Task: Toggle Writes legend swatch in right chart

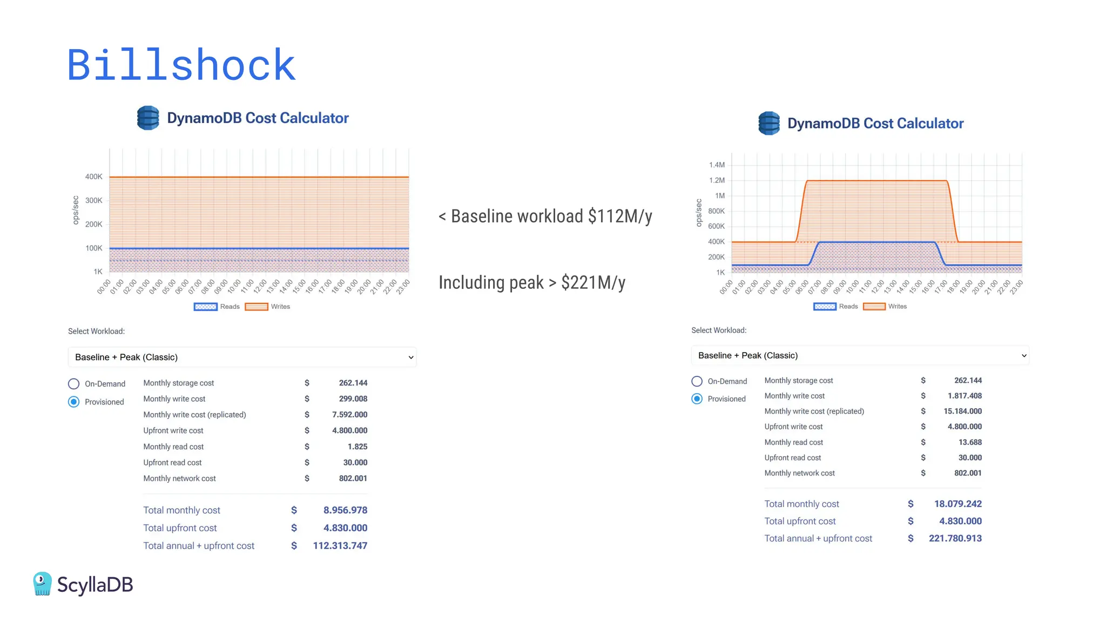Action: coord(874,307)
